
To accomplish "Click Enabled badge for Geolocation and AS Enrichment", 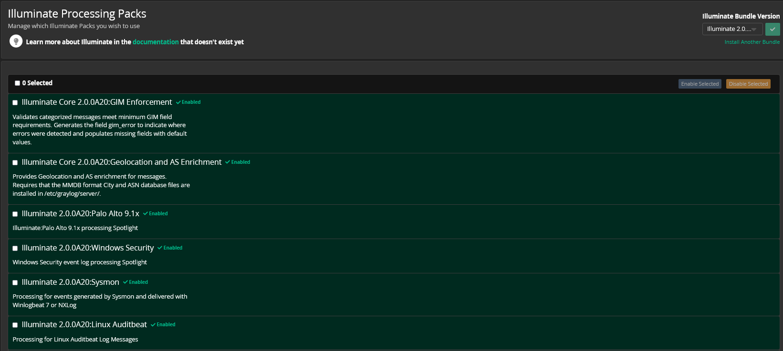I will [x=238, y=162].
